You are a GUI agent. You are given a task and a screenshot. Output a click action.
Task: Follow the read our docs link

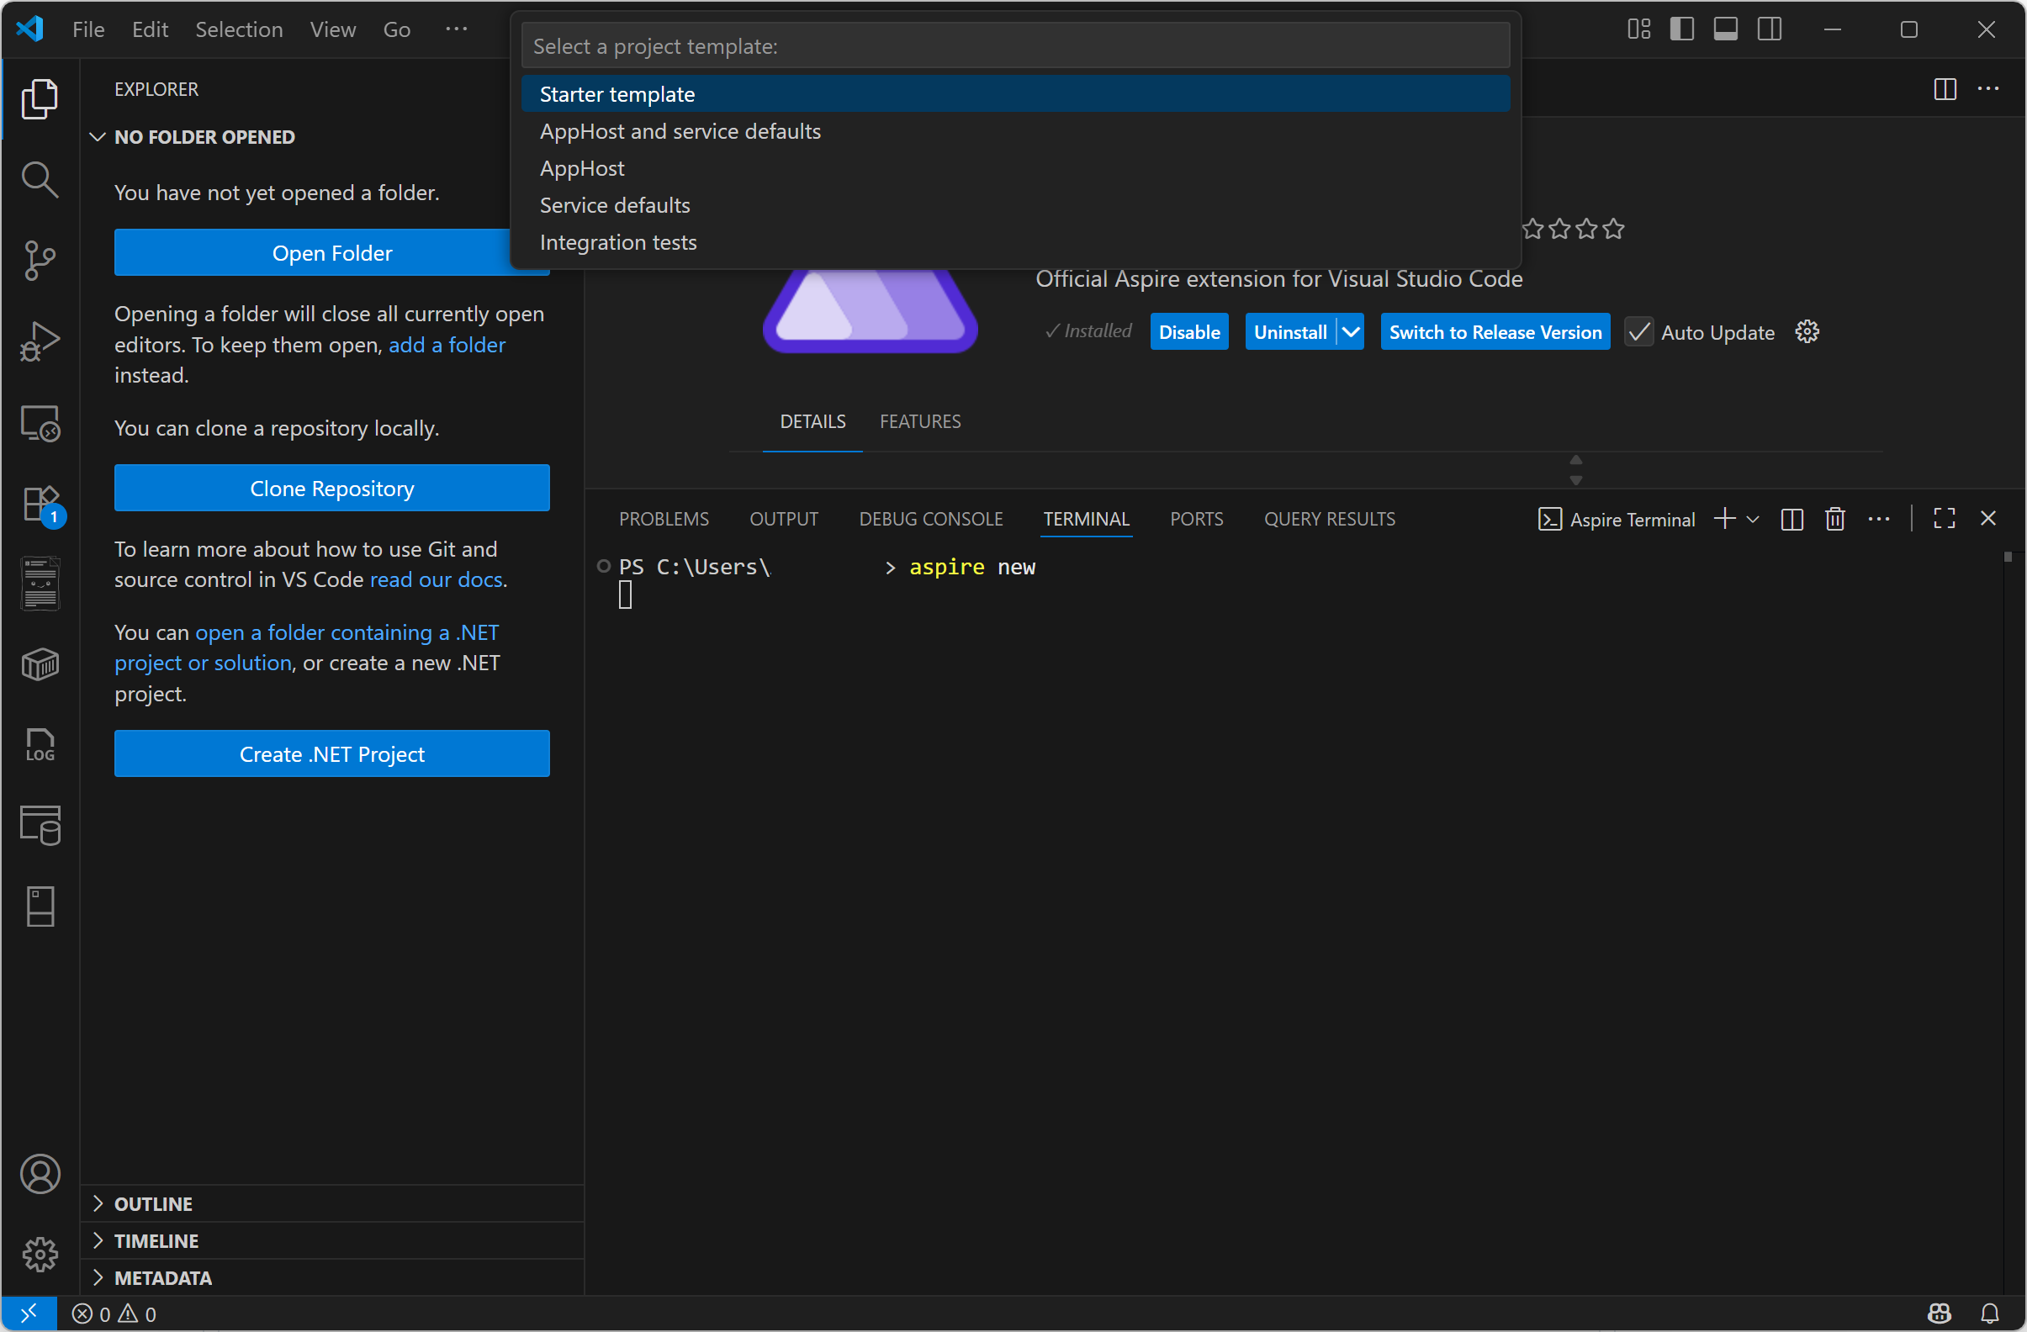[435, 579]
